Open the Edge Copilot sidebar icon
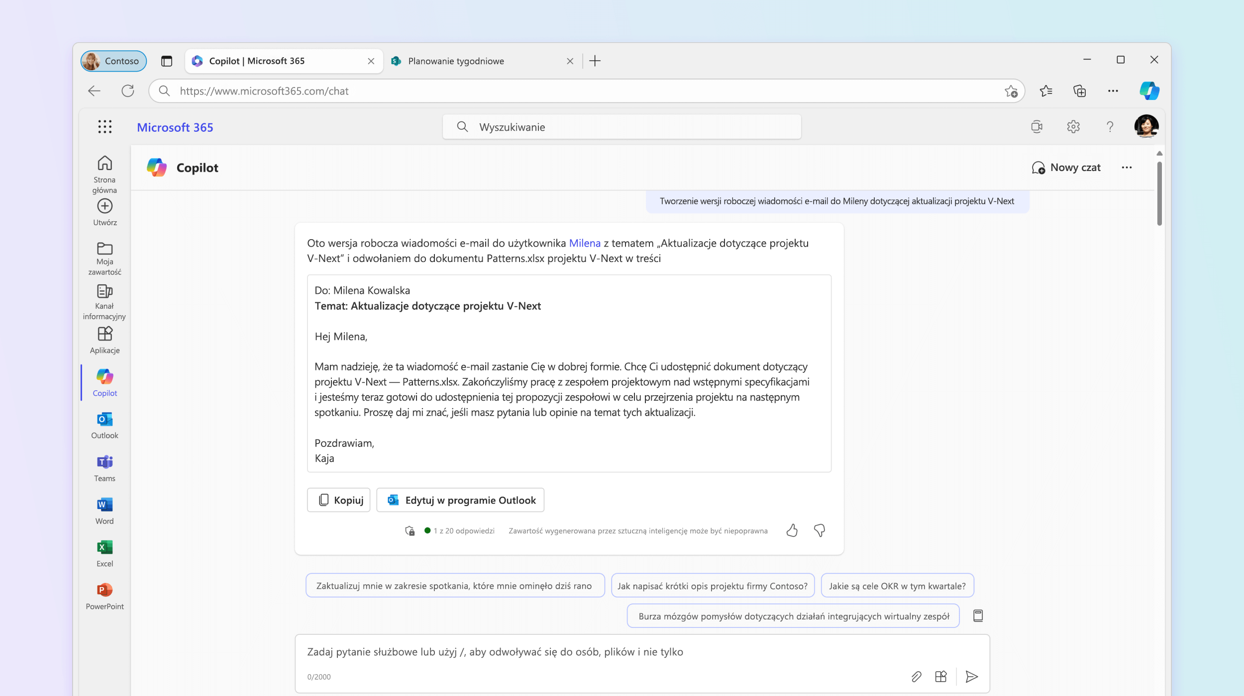 pyautogui.click(x=1149, y=91)
